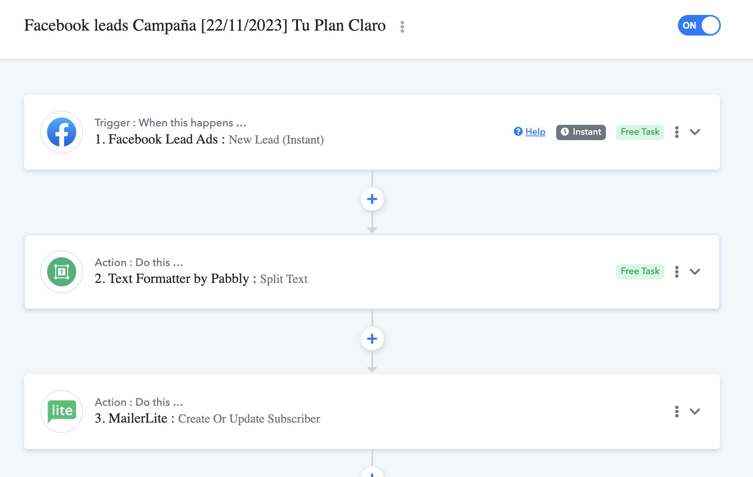Add step between Text Formatter and MailerLite
753x477 pixels.
pyautogui.click(x=372, y=339)
